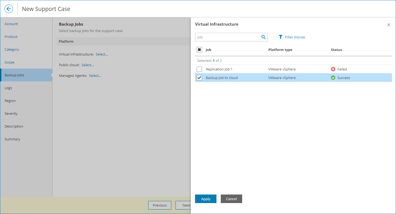The height and width of the screenshot is (214, 396).
Task: Switch to the Severity step
Action: (11, 113)
